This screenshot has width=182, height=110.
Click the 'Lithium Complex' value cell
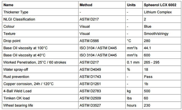(158, 12)
